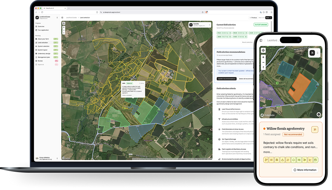
Task: Go to System layout step
Action: (x=47, y=50)
